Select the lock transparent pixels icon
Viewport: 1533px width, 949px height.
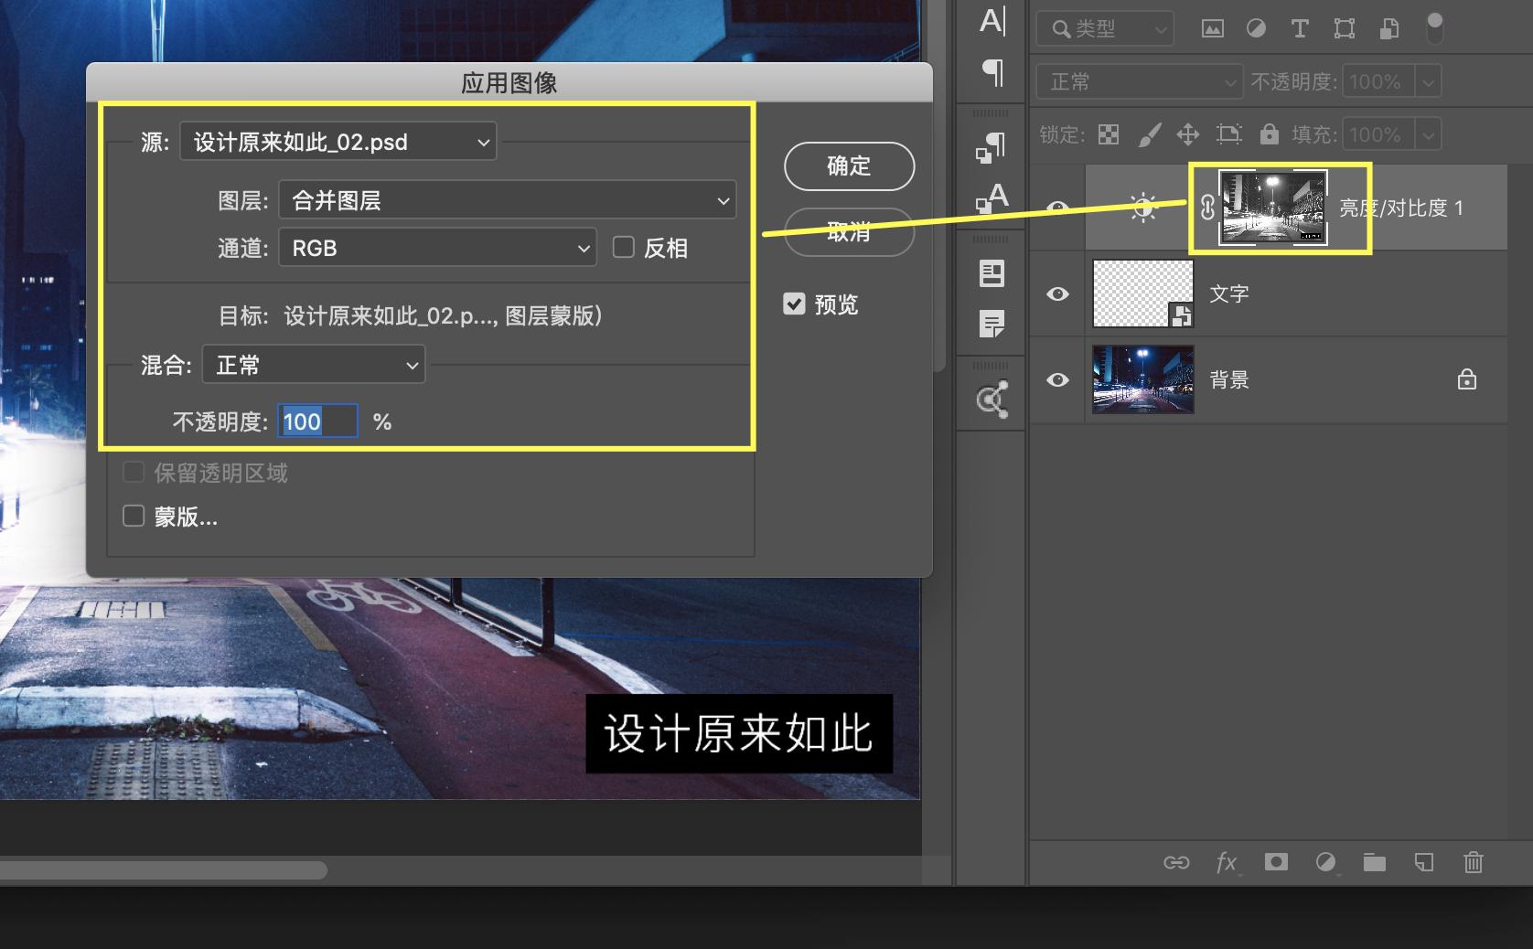1109,134
